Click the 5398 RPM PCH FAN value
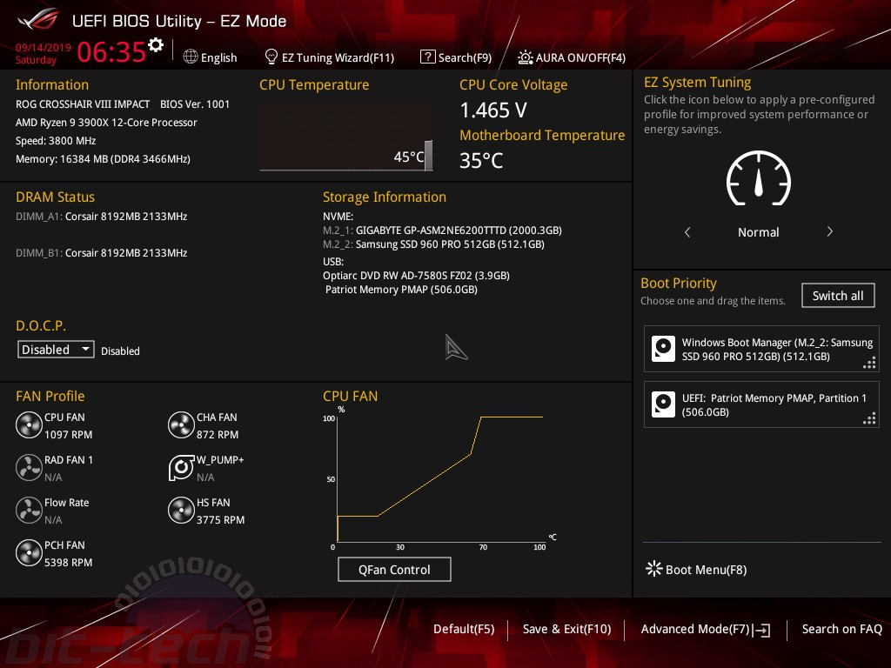The image size is (891, 668). pos(68,563)
